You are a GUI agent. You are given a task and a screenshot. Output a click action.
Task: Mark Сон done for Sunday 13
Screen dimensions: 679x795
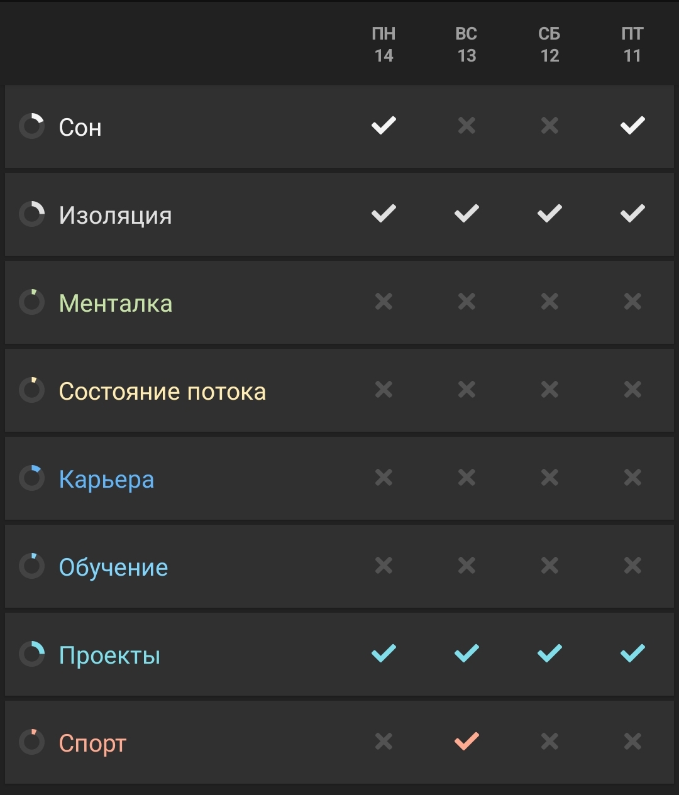[466, 126]
